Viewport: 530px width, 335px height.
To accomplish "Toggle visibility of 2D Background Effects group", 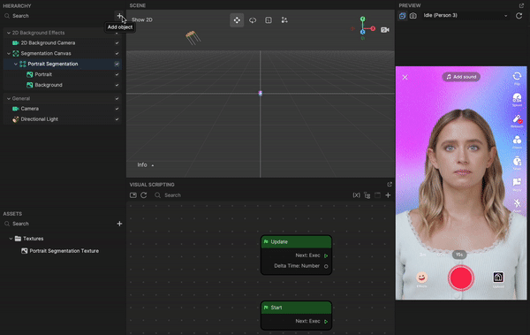I will [117, 33].
